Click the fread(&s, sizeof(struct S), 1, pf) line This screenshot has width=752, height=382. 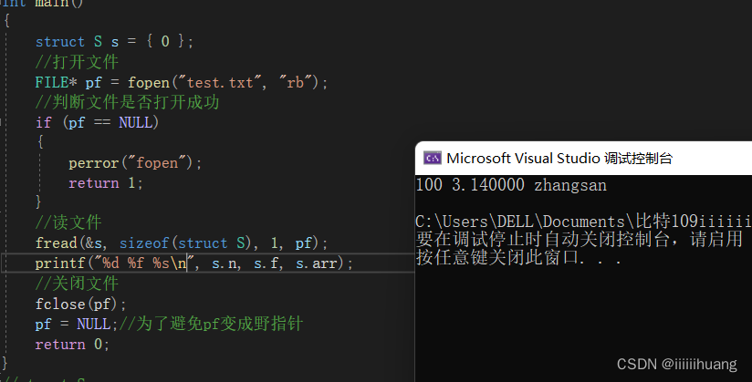click(x=182, y=243)
